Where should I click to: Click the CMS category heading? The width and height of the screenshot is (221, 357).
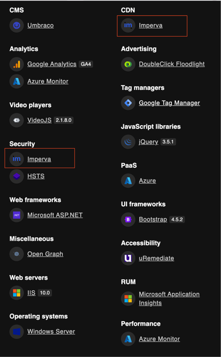[x=17, y=10]
